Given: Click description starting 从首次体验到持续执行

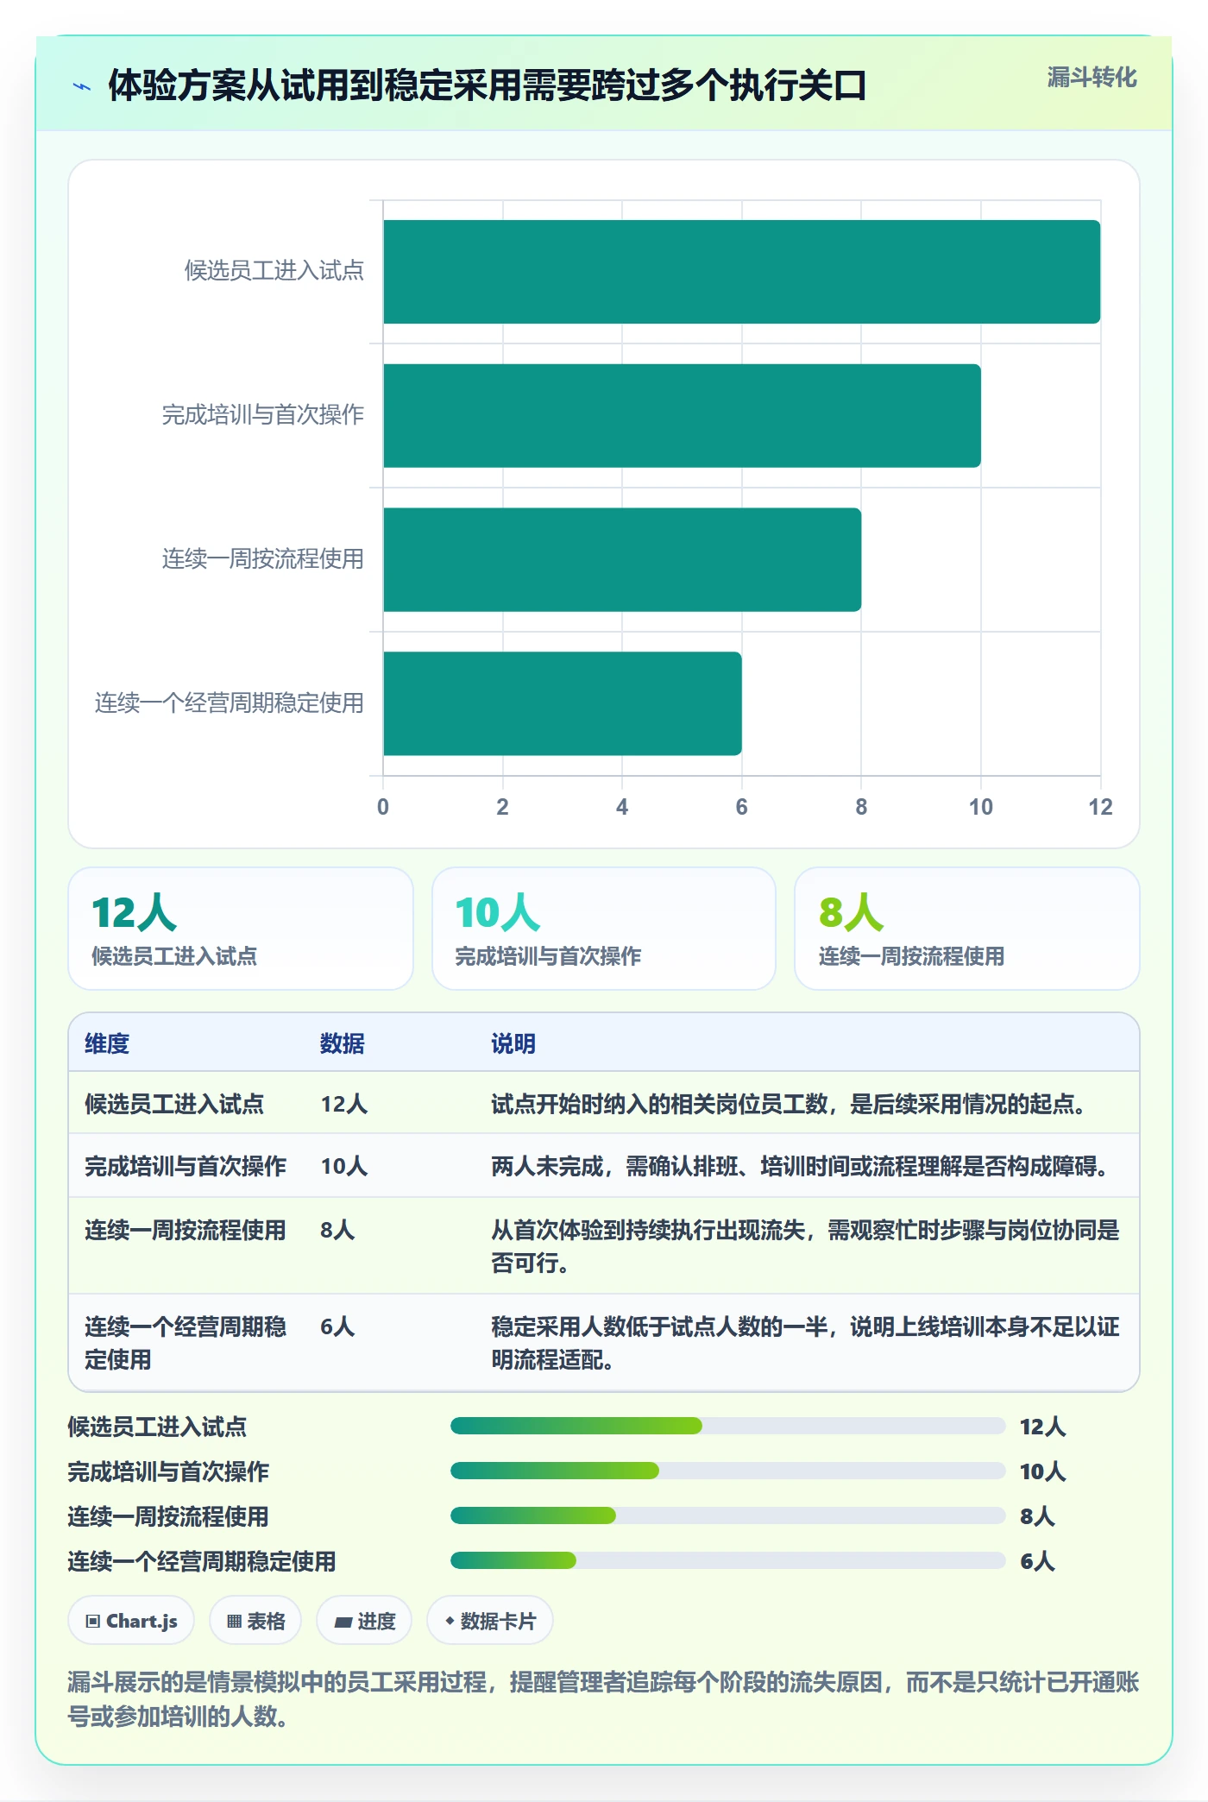Looking at the screenshot, I should coord(805,1246).
